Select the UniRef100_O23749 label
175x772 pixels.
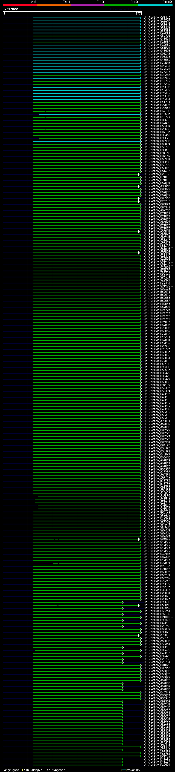[157, 500]
